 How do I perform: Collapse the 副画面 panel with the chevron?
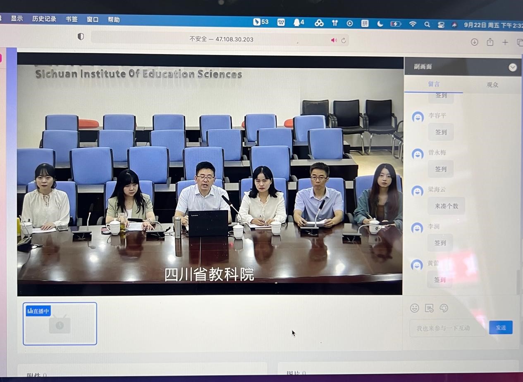pos(513,67)
